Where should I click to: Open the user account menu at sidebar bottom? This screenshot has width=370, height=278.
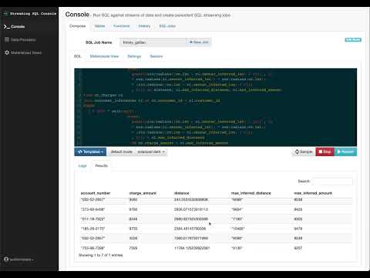(x=18, y=259)
